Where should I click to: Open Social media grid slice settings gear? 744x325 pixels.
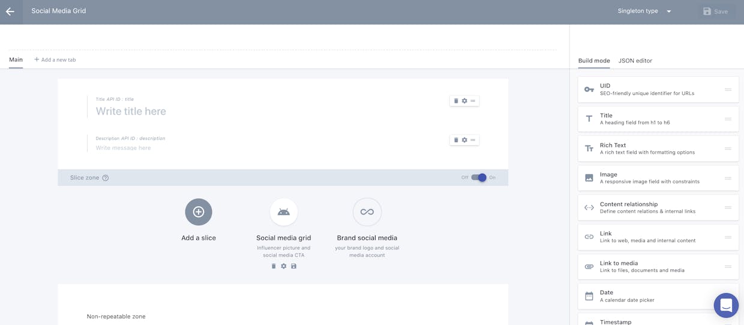tap(284, 266)
